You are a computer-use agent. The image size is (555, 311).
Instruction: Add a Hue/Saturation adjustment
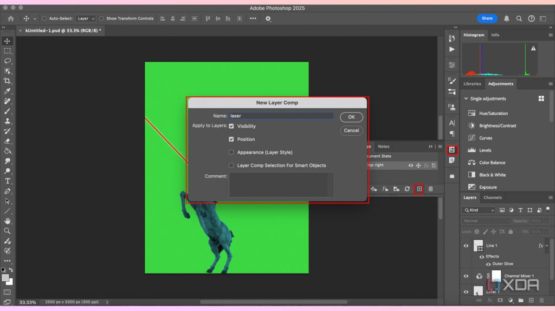[493, 114]
